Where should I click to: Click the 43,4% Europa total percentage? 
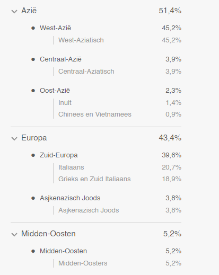pyautogui.click(x=170, y=138)
